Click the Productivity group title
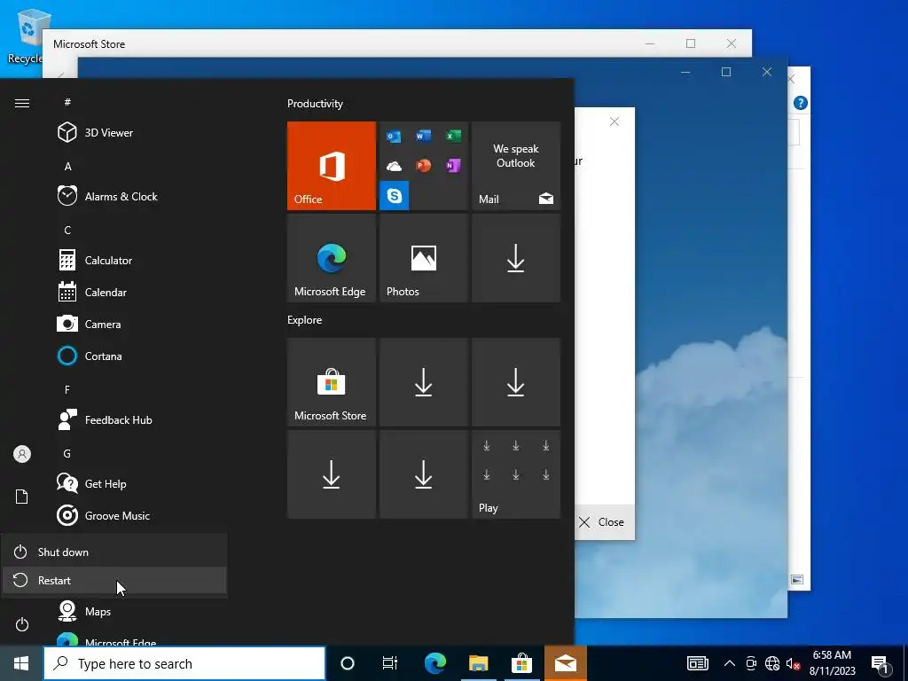This screenshot has height=681, width=908. tap(315, 104)
